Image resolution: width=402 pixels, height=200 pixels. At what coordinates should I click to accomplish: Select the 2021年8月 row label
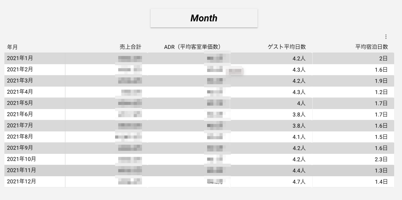[x=20, y=137]
